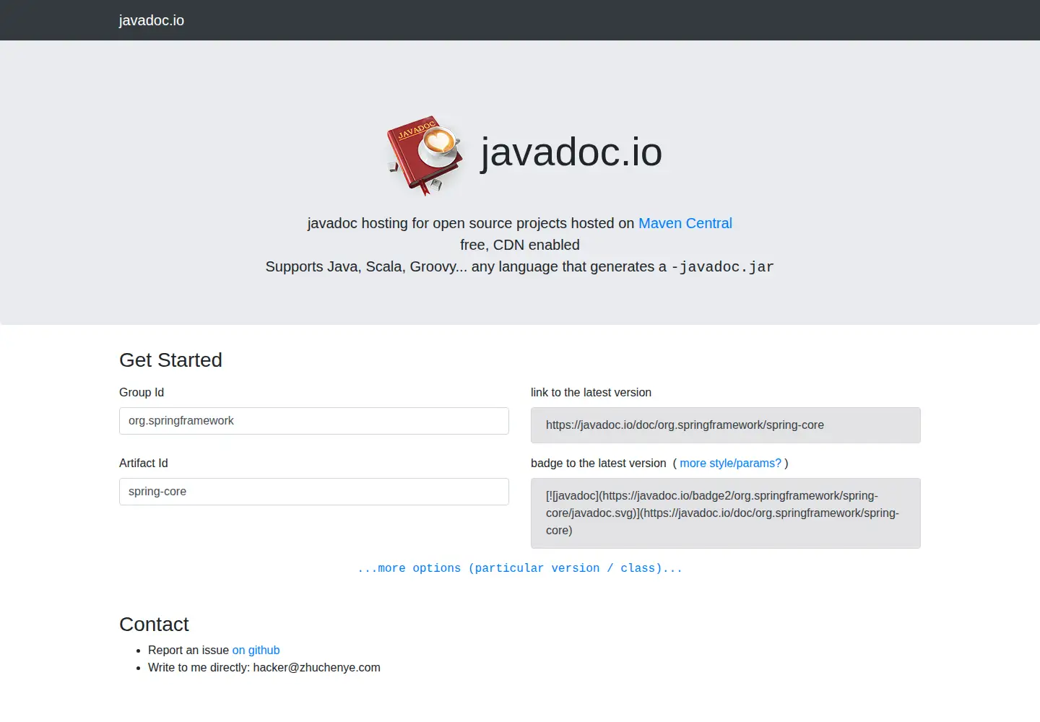The image size is (1040, 722).
Task: Click the javadoc.io brand in navbar
Action: (151, 20)
